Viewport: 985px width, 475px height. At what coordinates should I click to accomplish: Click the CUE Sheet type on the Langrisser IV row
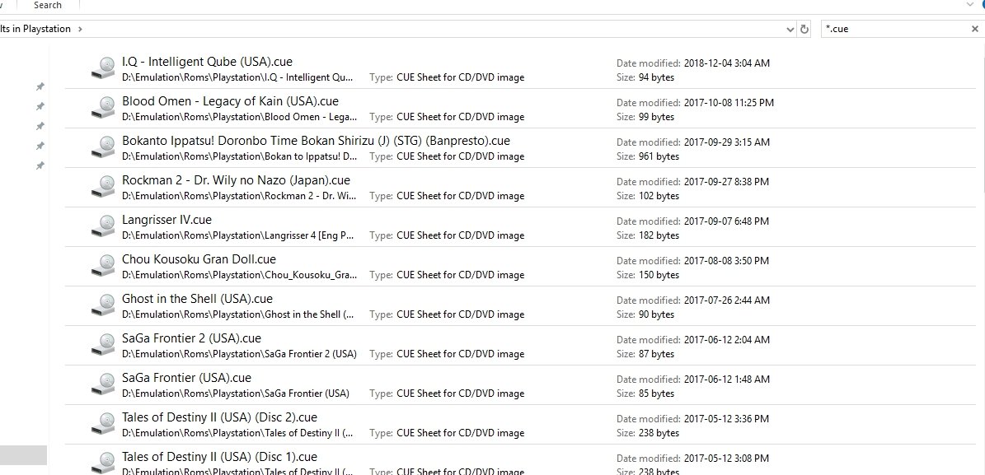point(461,236)
